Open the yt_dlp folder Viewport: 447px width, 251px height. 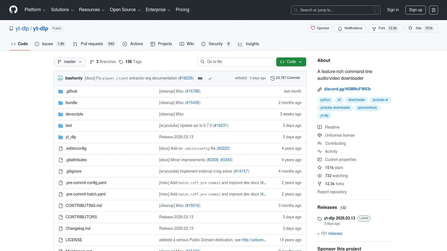pyautogui.click(x=71, y=137)
